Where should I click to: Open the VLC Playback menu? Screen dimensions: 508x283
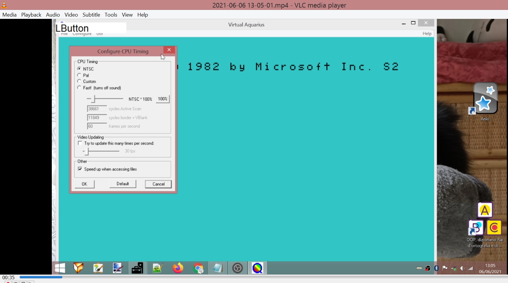pos(31,15)
